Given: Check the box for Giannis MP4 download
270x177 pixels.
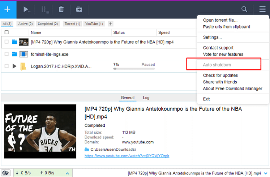Looking at the screenshot, I should coord(7,42).
